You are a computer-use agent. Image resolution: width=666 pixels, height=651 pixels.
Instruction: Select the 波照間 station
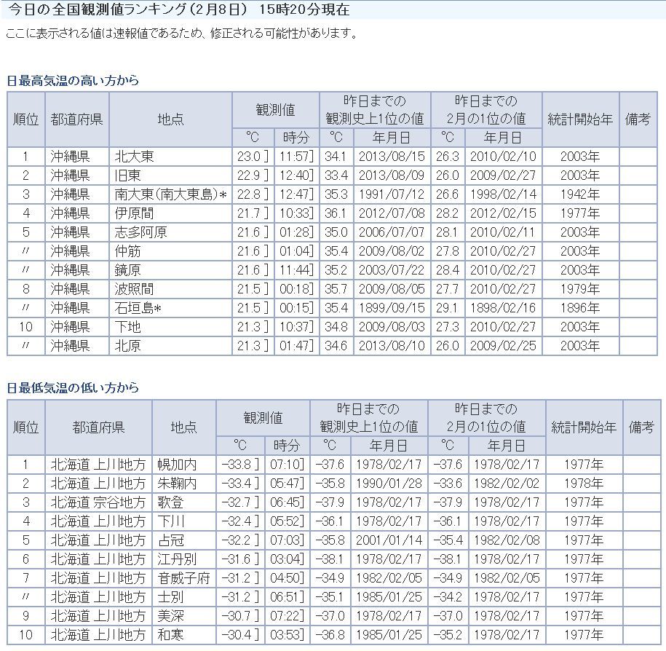pyautogui.click(x=135, y=289)
